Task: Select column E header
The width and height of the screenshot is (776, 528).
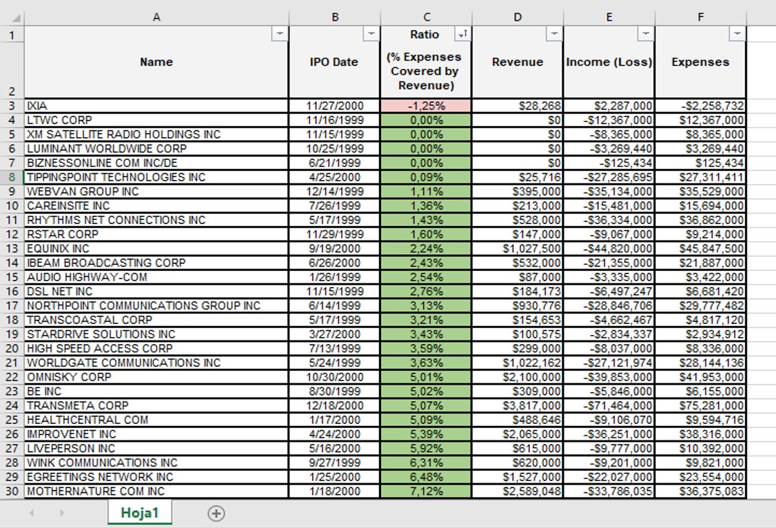Action: (x=609, y=17)
